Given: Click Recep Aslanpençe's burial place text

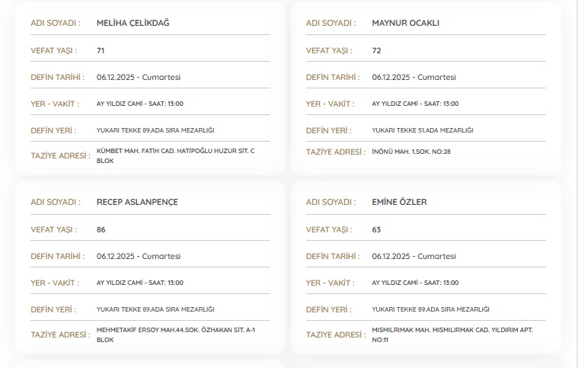Looking at the screenshot, I should click(x=155, y=309).
